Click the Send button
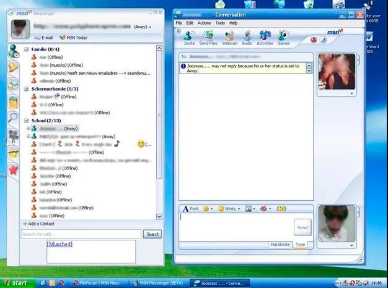This screenshot has width=388, height=288. coord(302,227)
